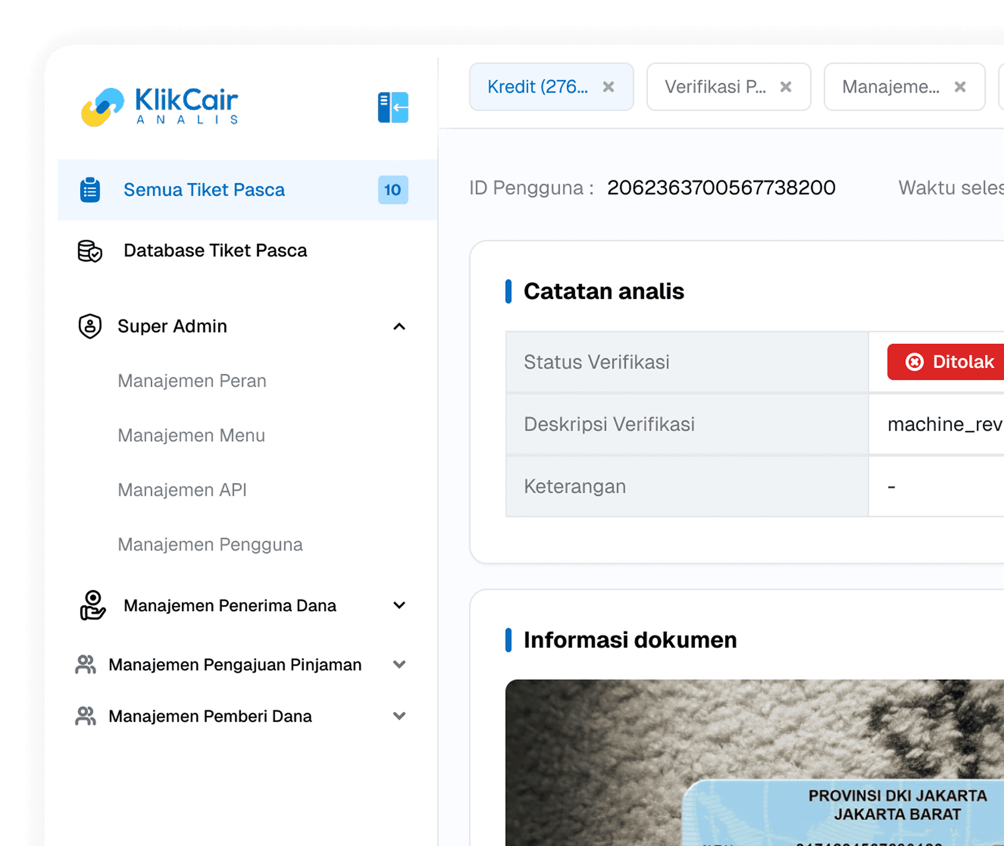Click the PROVINSI DKI JAKARTA text
Screen dimensions: 1004x846
tap(897, 796)
